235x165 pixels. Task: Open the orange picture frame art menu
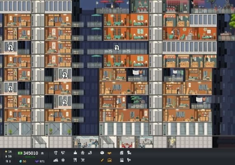tap(110, 160)
